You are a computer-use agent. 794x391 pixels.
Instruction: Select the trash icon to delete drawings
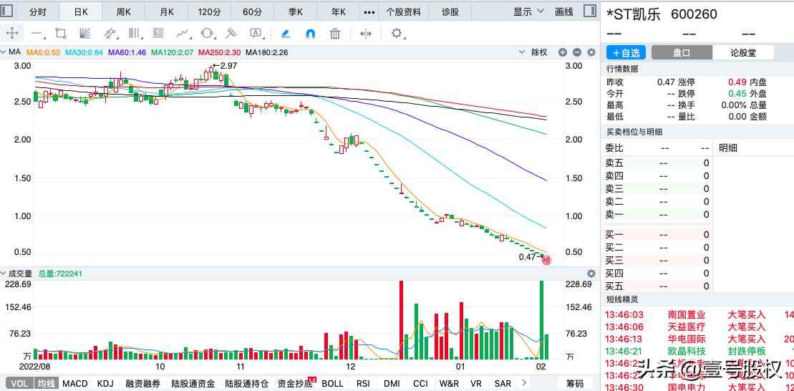[335, 34]
